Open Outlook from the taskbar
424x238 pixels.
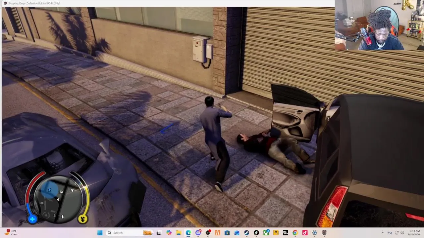click(x=237, y=233)
